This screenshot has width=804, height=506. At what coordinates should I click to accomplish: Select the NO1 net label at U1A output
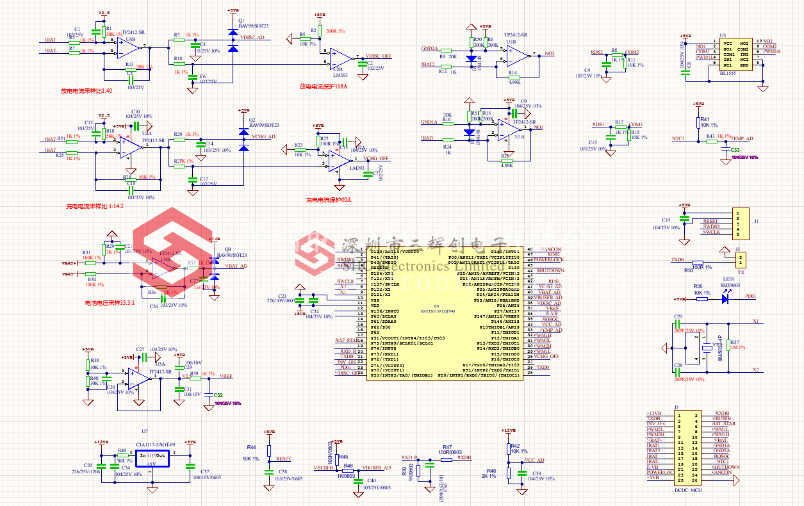pos(538,127)
